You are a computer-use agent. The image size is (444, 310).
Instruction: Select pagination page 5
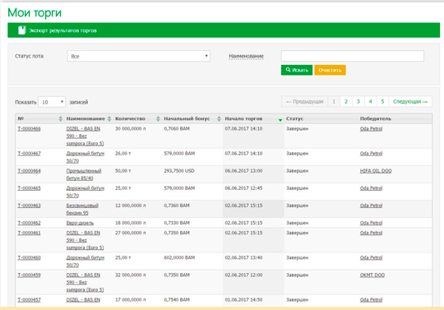point(382,101)
